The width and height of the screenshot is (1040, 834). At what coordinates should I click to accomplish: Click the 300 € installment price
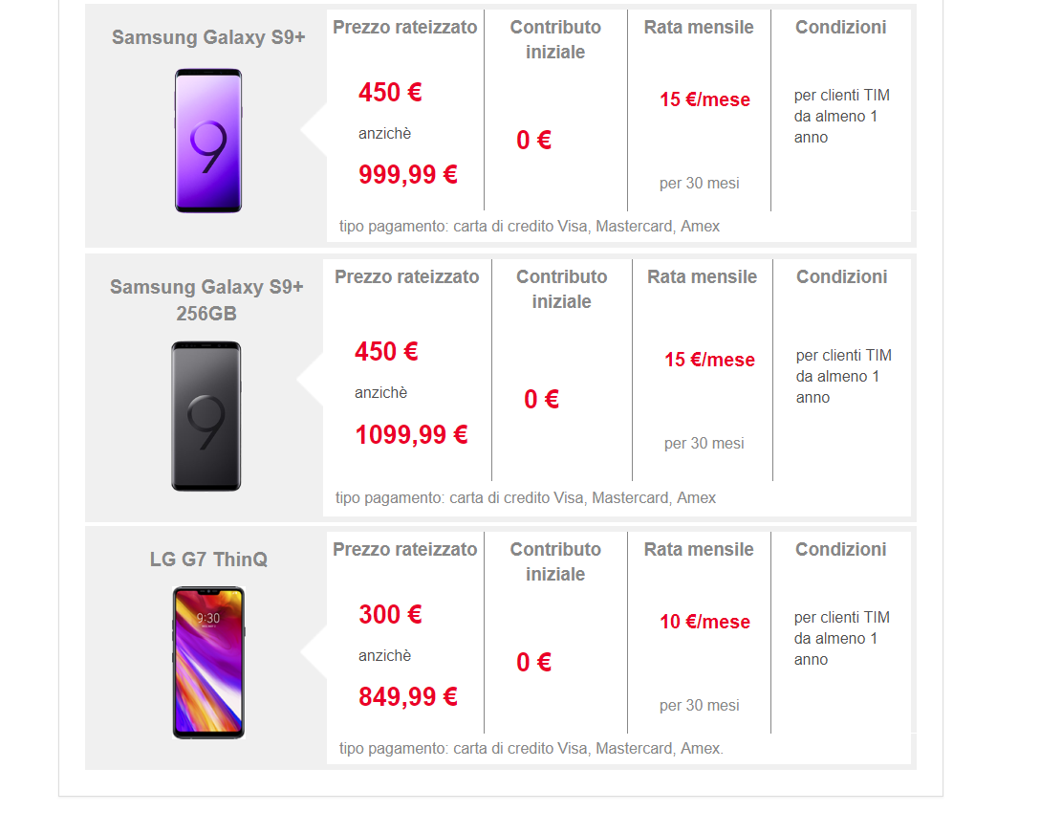390,615
